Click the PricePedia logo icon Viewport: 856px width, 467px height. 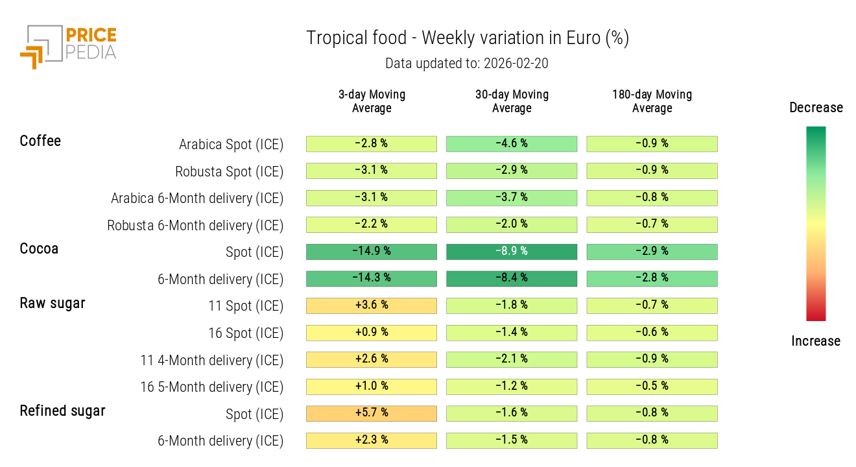(40, 47)
